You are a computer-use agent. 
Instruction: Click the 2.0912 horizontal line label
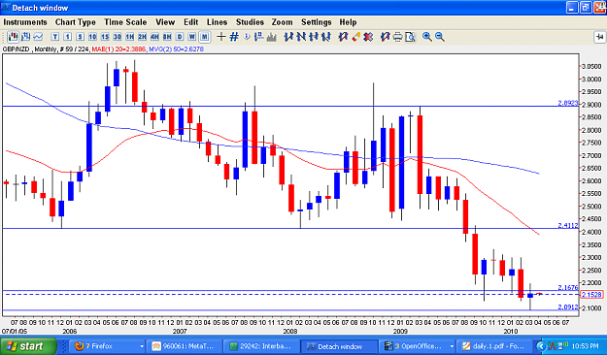[568, 307]
